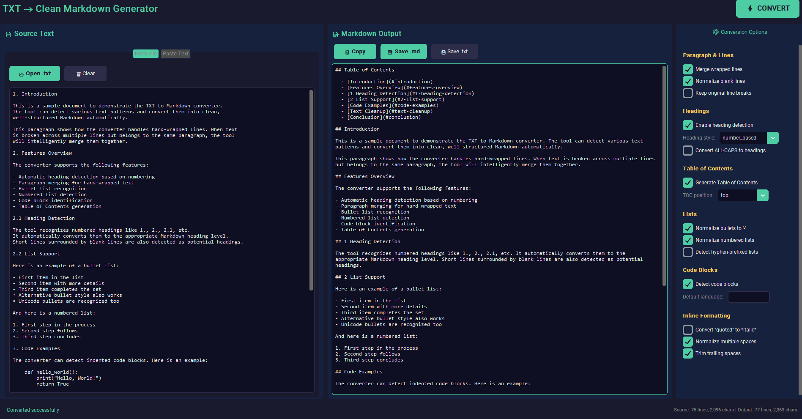Disable Enable heading detection checkbox

coord(688,125)
